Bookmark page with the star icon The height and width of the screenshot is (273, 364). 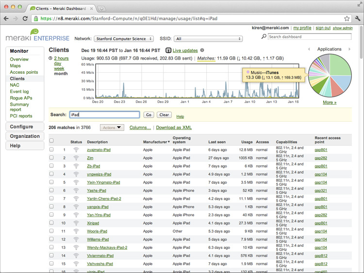pos(347,18)
